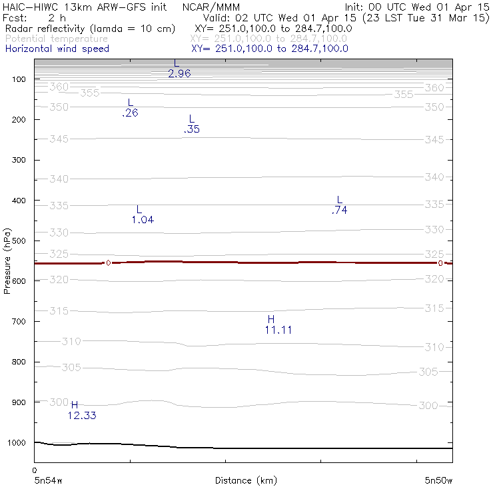The height and width of the screenshot is (493, 493).
Task: Click the wind maximum value '11.11'
Action: coord(278,330)
